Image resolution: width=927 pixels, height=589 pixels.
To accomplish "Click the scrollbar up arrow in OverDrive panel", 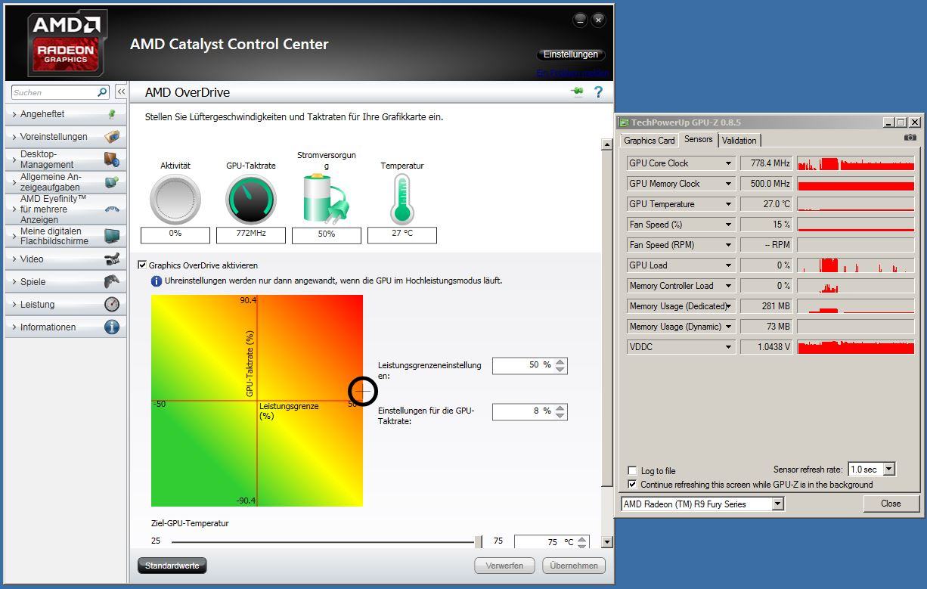I will click(606, 144).
